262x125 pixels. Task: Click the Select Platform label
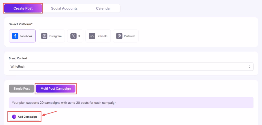point(20,24)
